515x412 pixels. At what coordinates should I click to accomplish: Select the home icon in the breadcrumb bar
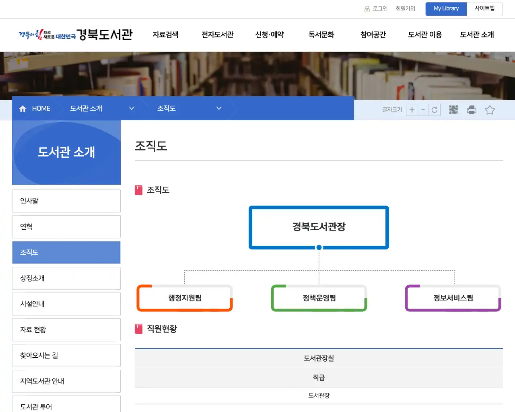(x=23, y=108)
